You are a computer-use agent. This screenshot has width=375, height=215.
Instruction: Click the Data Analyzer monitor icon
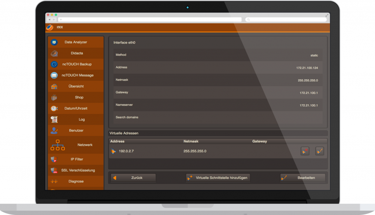pyautogui.click(x=54, y=42)
